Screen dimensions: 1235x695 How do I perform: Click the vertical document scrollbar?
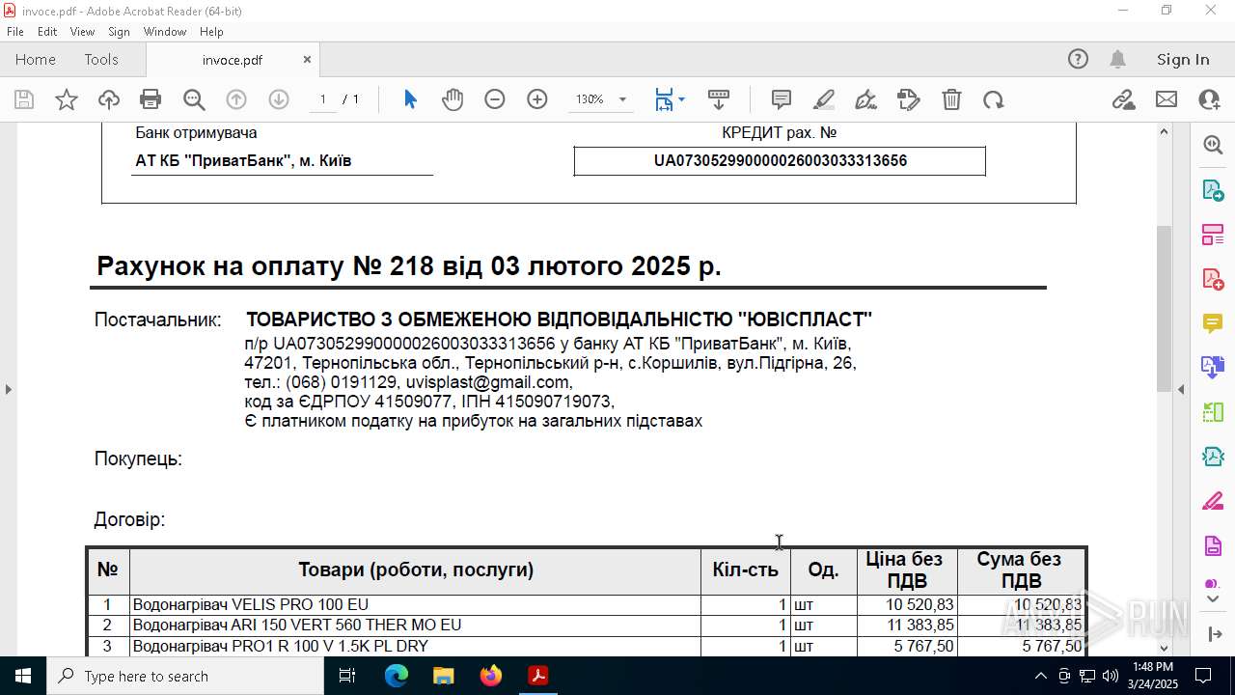click(1164, 309)
